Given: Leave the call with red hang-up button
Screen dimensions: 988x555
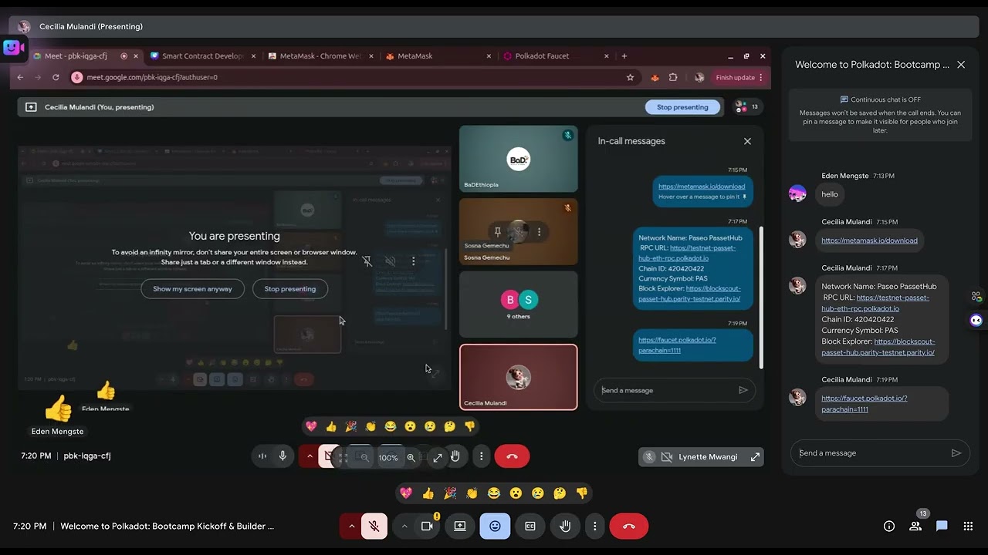Looking at the screenshot, I should click(x=628, y=526).
